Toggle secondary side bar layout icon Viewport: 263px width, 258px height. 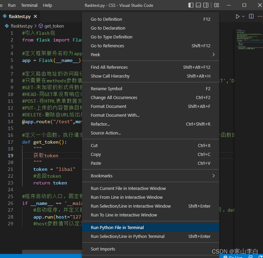(x=206, y=5)
